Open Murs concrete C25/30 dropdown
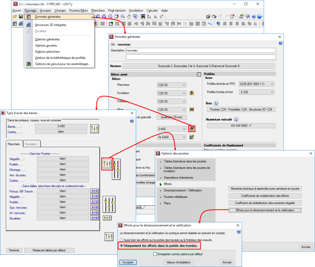This screenshot has width=315, height=267. click(x=171, y=110)
